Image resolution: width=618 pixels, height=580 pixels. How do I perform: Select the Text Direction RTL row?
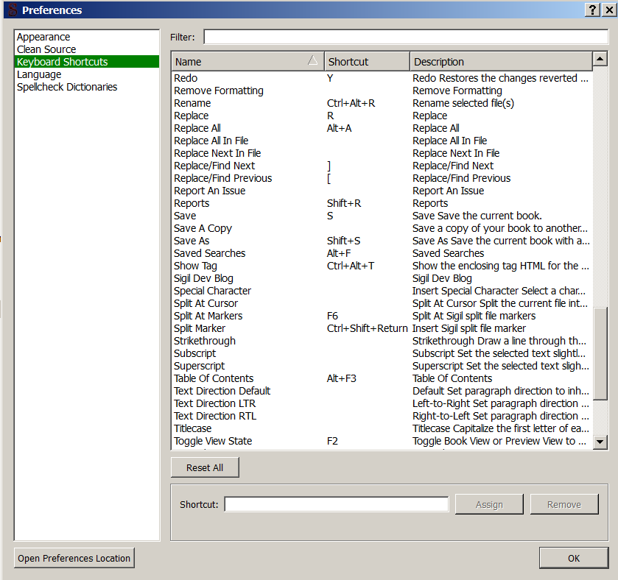[x=382, y=416]
